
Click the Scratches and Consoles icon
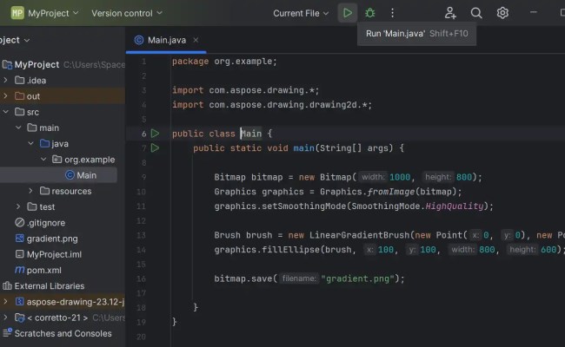(7, 333)
